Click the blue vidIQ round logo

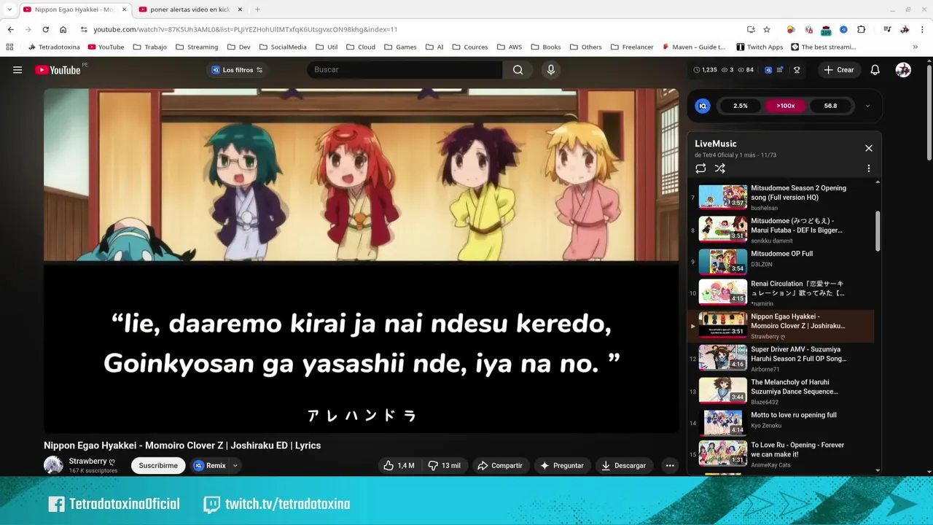(703, 106)
